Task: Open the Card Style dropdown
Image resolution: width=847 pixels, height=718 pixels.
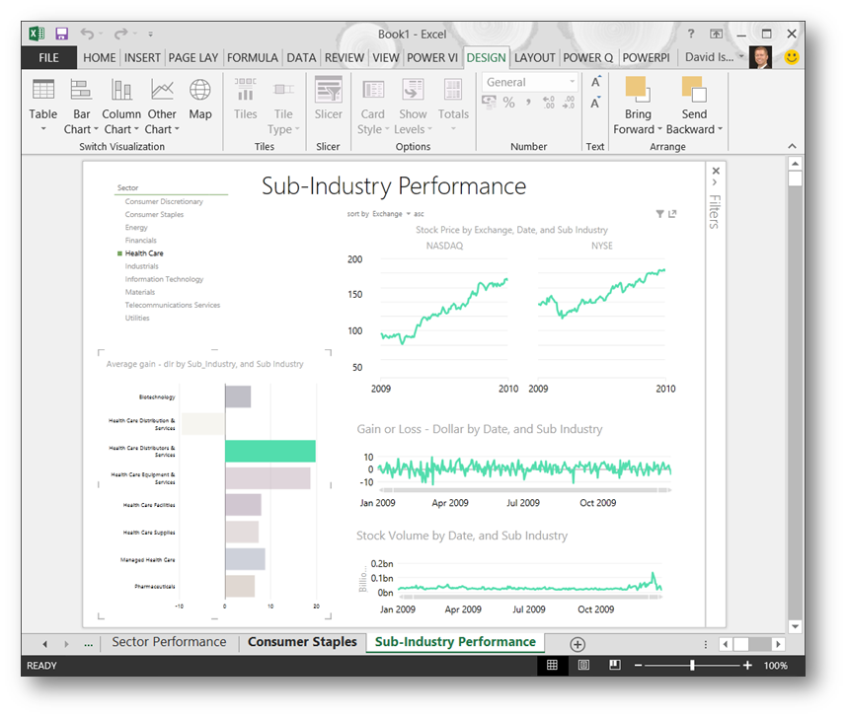Action: click(373, 106)
